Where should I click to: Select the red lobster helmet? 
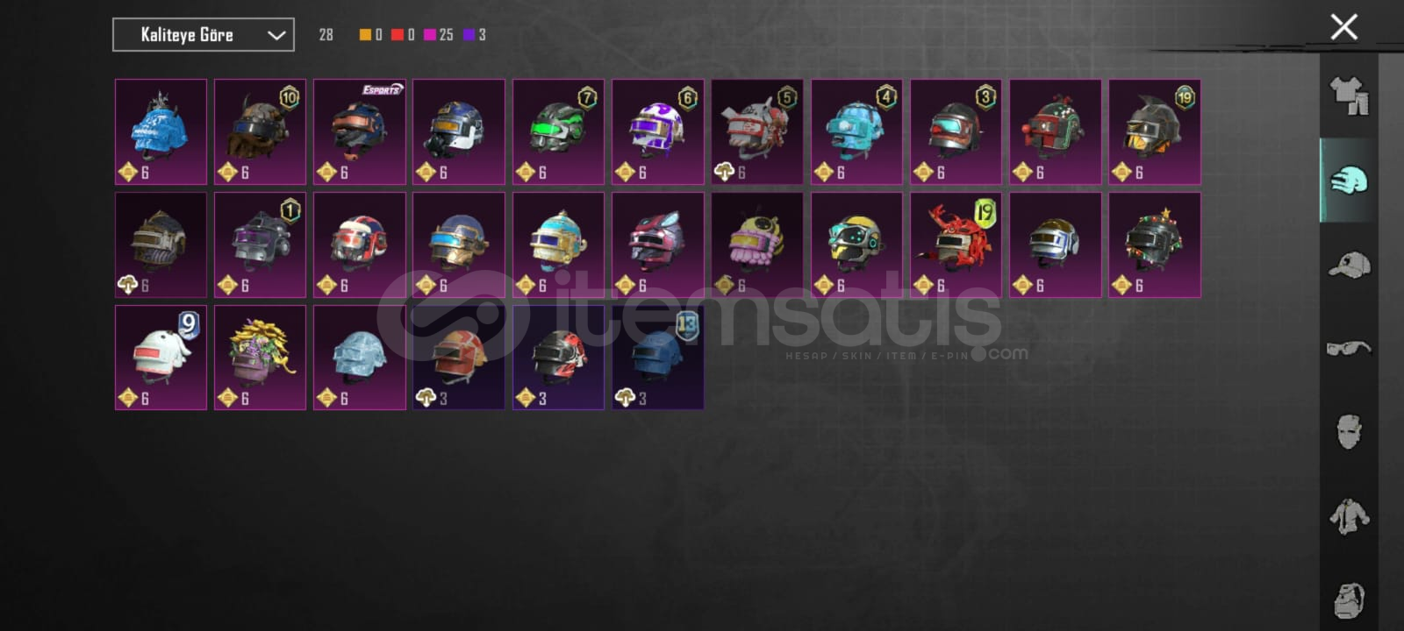pyautogui.click(x=956, y=245)
